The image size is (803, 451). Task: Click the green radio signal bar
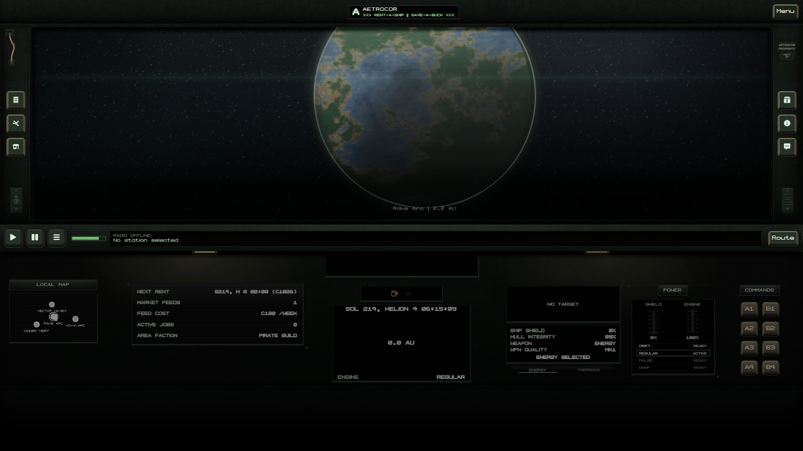pyautogui.click(x=88, y=238)
